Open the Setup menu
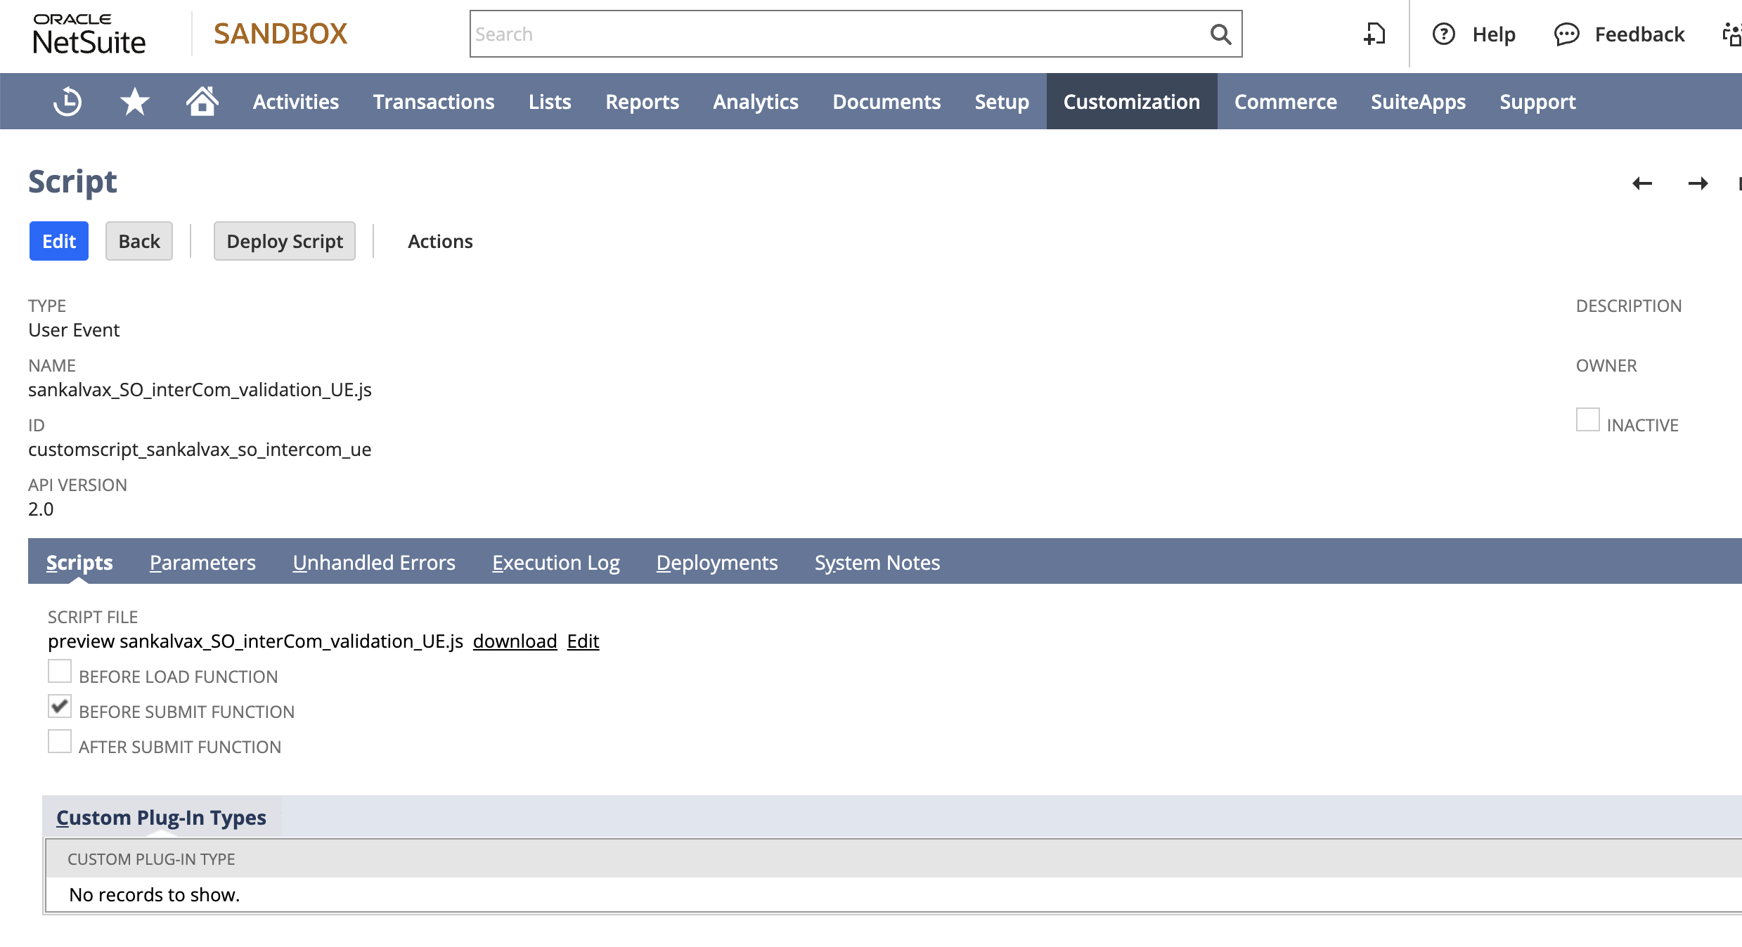The height and width of the screenshot is (947, 1742). point(1002,102)
